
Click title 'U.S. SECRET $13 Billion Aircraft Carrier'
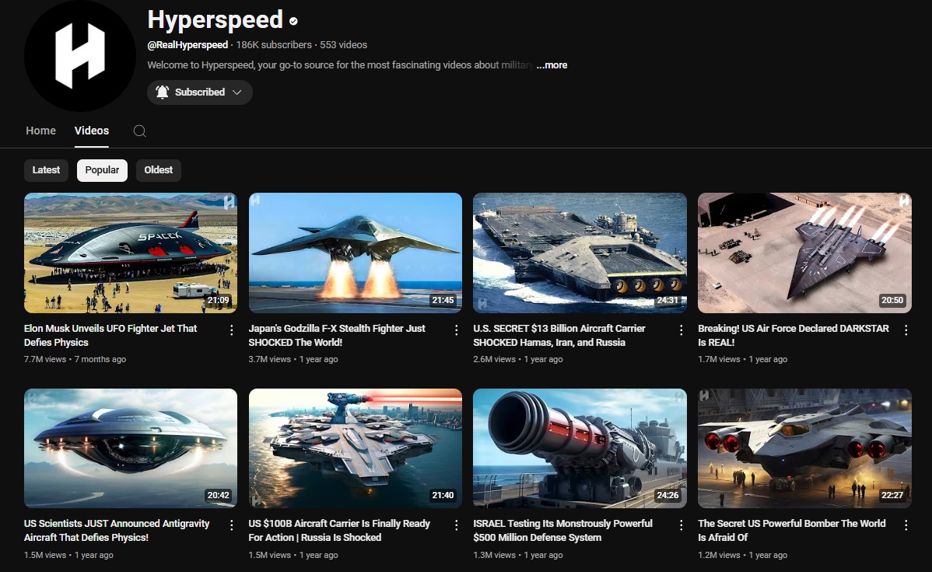click(x=559, y=335)
